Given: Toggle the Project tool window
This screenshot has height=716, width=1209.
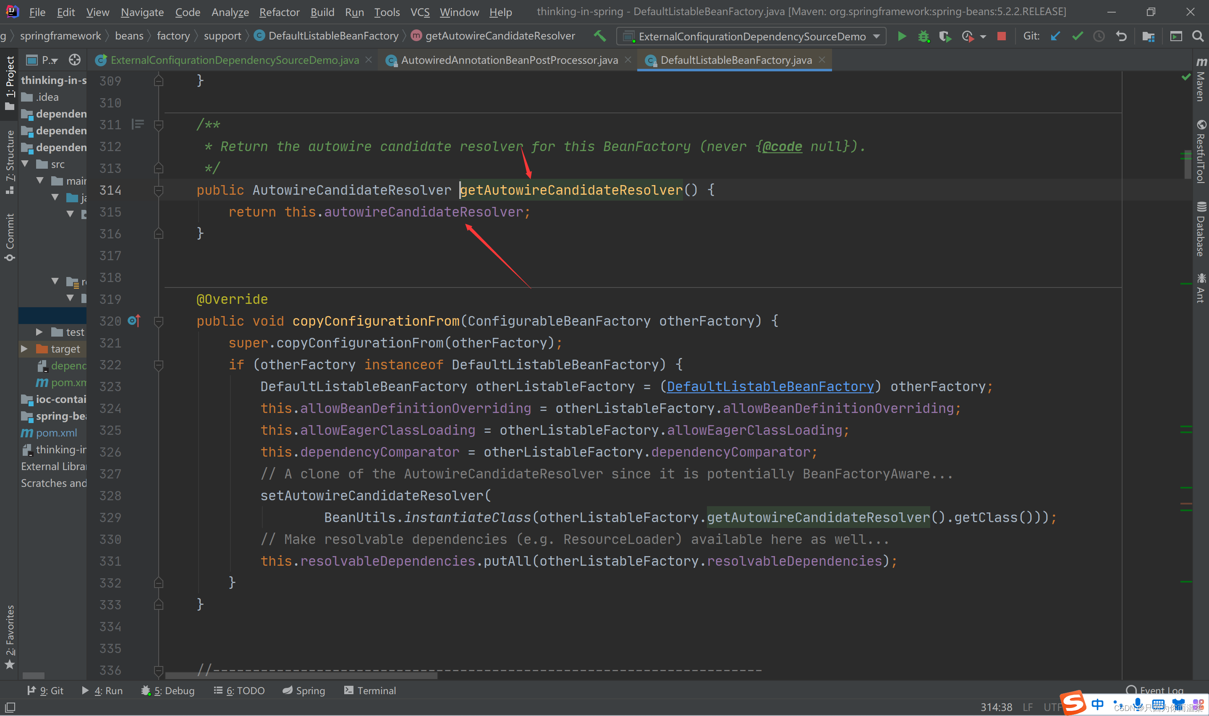Looking at the screenshot, I should click(10, 82).
